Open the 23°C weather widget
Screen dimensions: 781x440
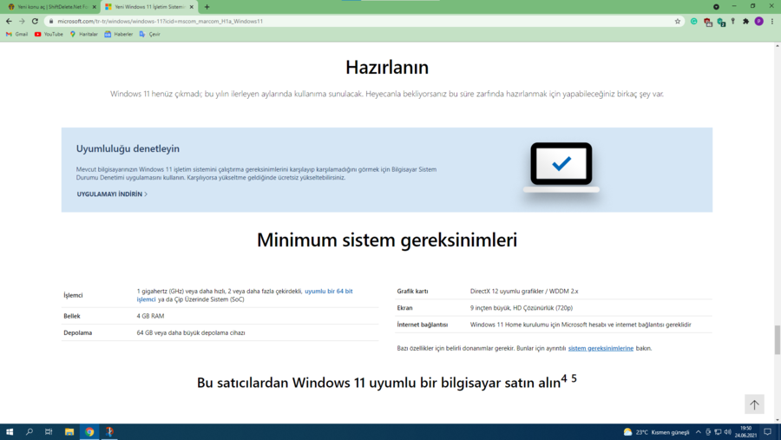pyautogui.click(x=656, y=432)
